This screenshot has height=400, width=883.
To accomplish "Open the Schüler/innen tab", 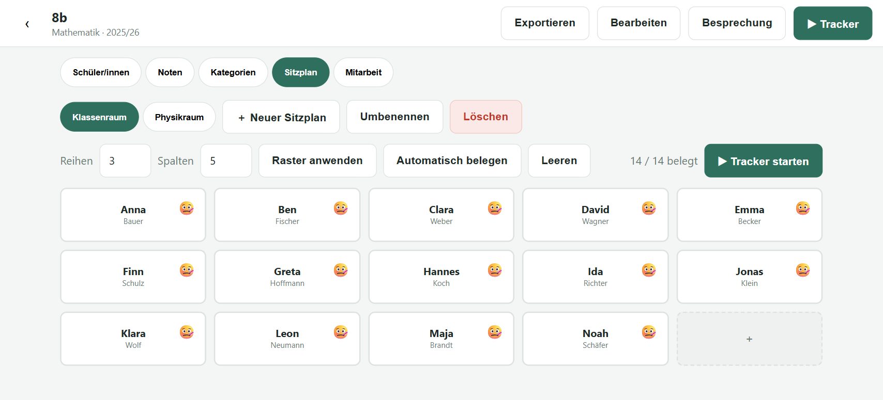I will pyautogui.click(x=101, y=72).
